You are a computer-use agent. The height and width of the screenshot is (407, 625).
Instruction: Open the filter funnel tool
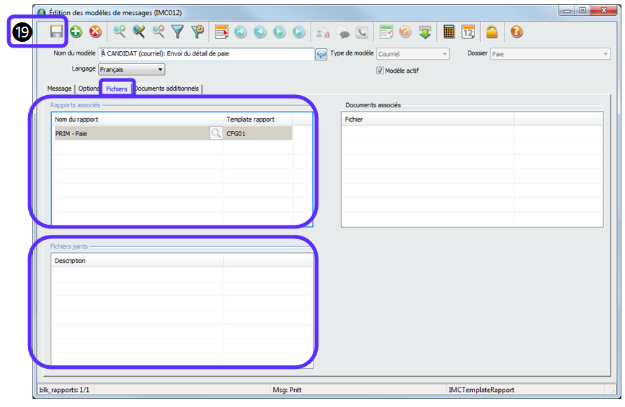click(x=177, y=32)
